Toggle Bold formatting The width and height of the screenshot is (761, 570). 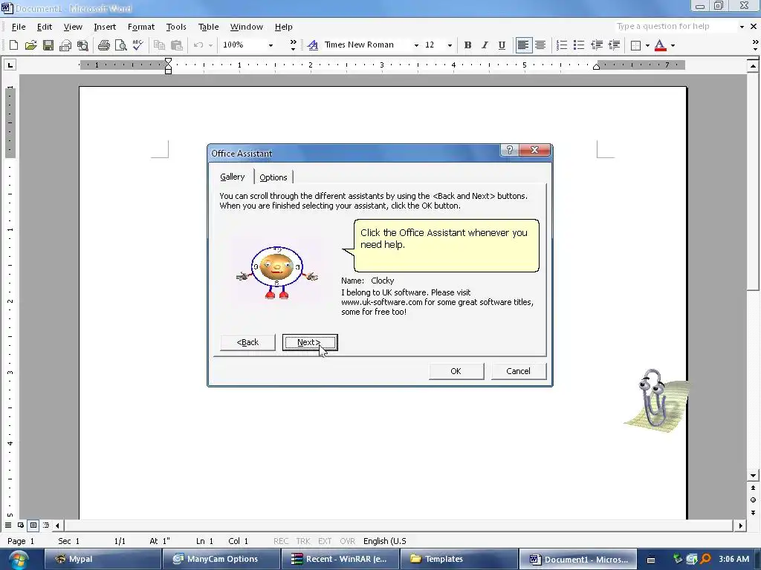467,45
